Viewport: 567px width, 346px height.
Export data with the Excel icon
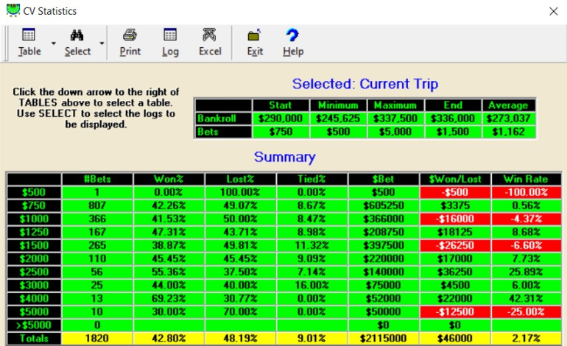pos(210,35)
